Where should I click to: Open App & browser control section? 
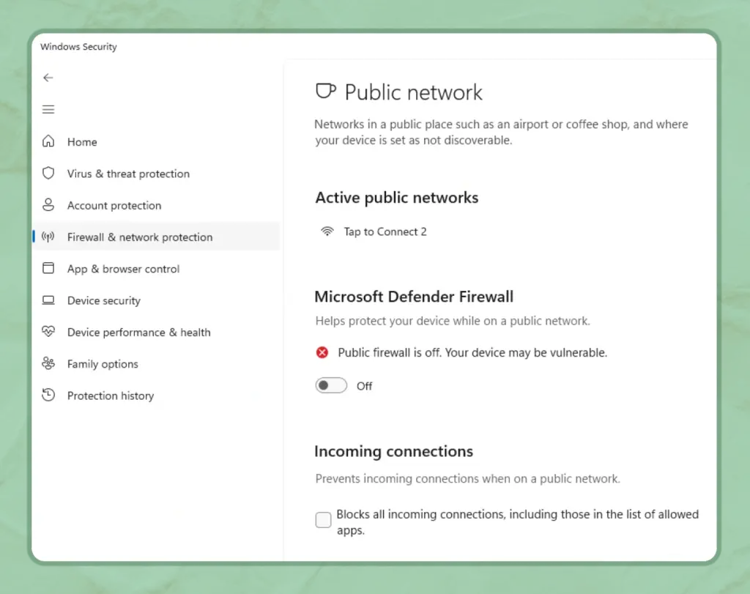click(x=156, y=268)
